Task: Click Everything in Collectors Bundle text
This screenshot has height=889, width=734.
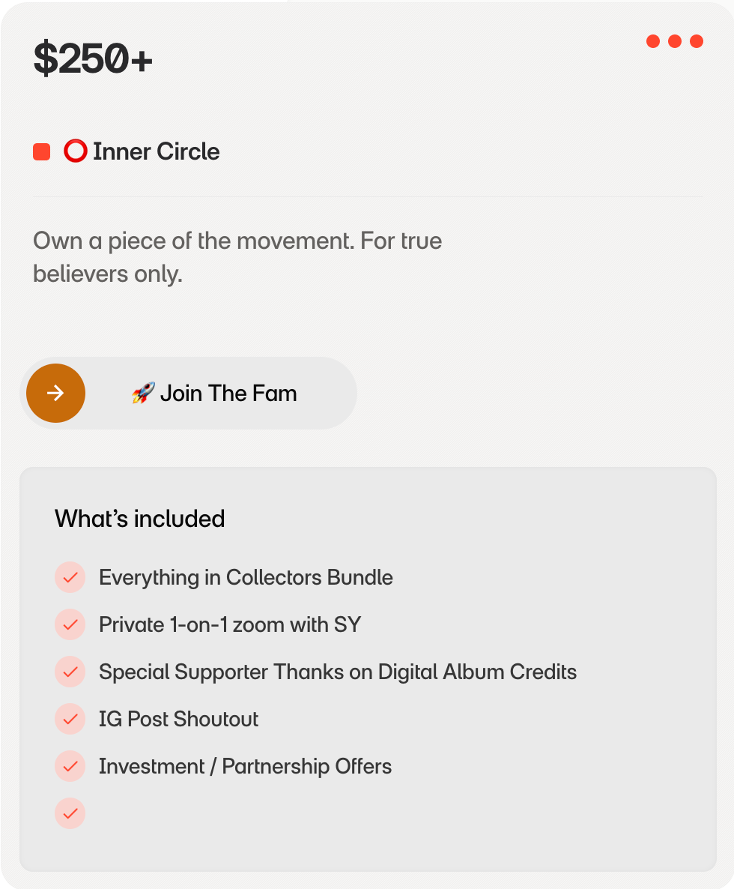Action: coord(246,578)
